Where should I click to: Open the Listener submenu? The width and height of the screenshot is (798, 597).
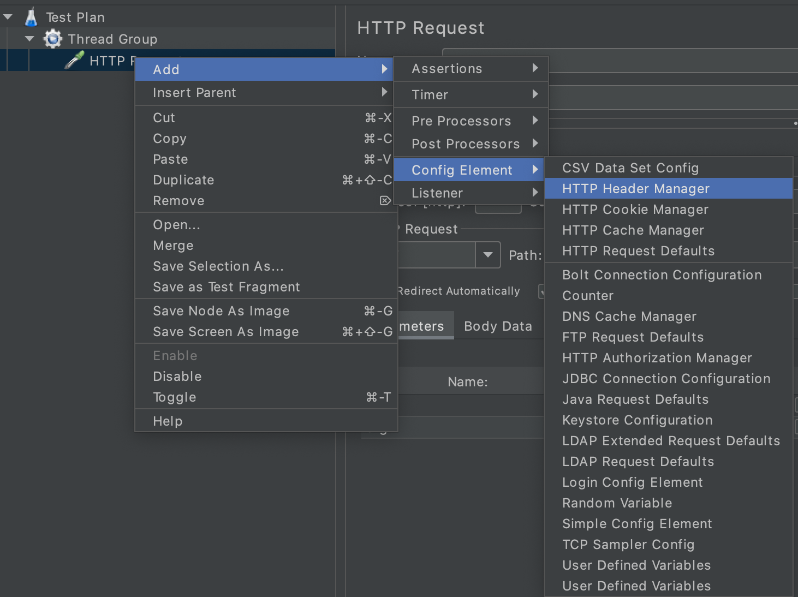tap(469, 193)
